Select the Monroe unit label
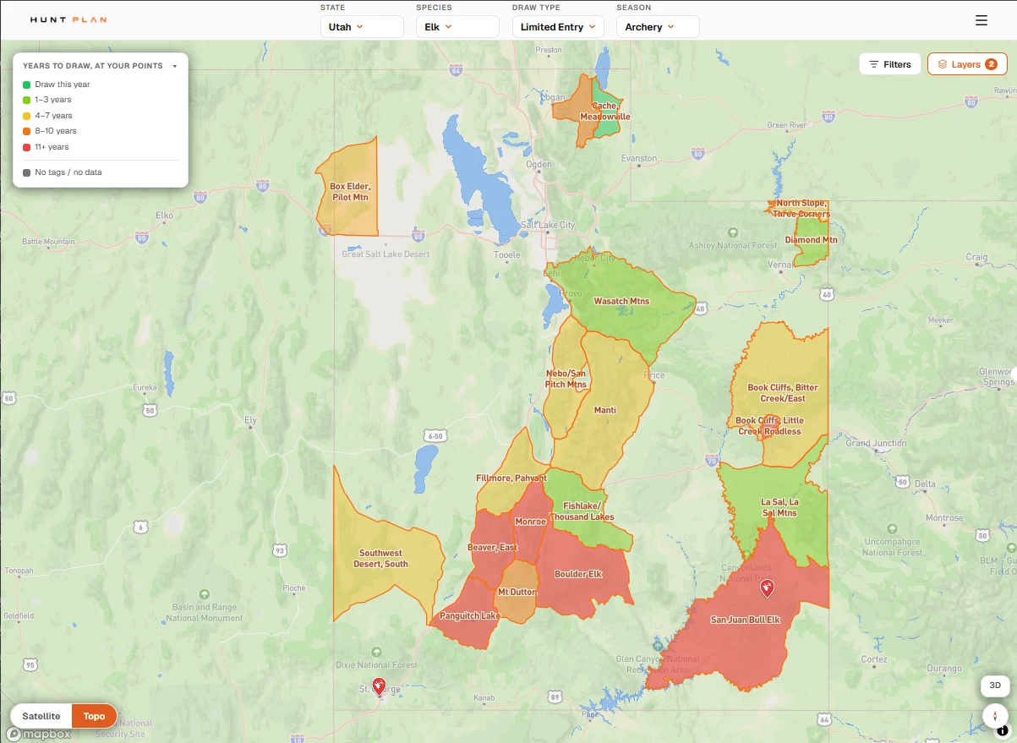 coord(531,522)
